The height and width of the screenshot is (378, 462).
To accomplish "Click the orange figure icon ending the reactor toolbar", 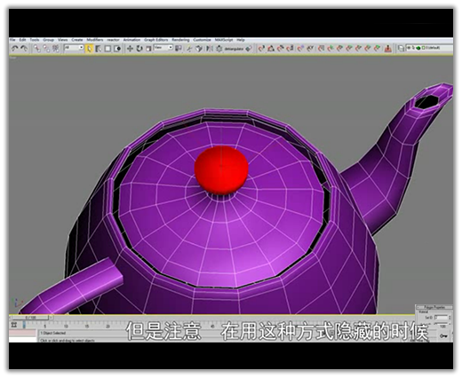I will pos(388,48).
